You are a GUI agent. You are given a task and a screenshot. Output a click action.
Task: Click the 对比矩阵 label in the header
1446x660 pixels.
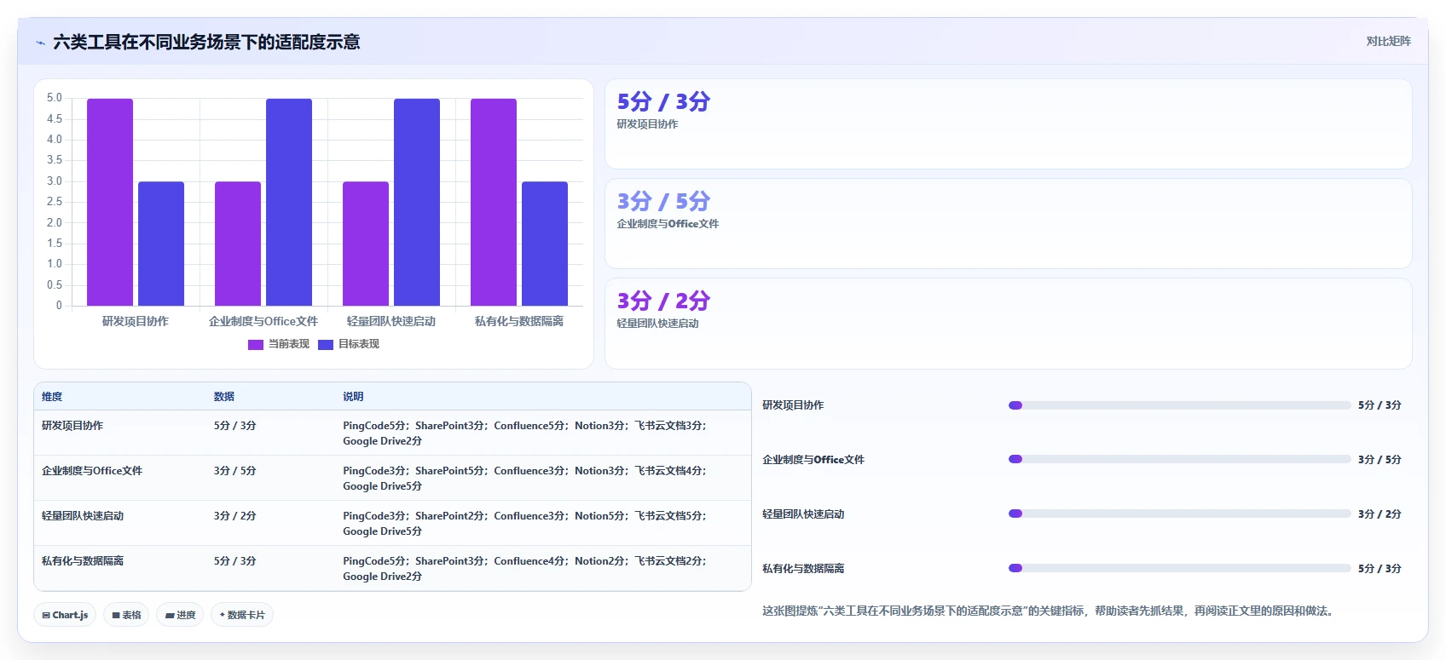coord(1388,41)
